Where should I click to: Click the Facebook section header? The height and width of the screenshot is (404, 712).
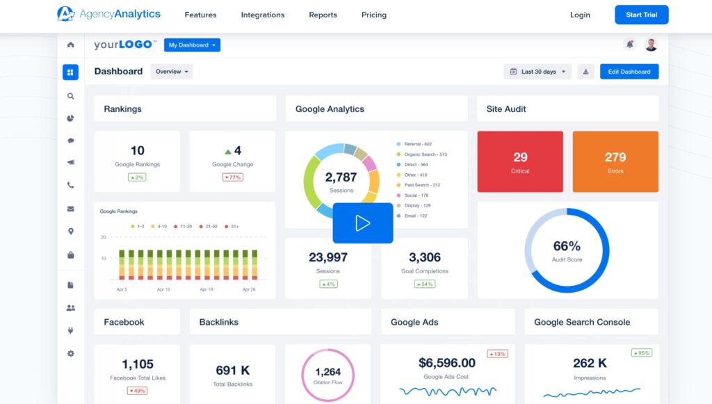point(137,322)
